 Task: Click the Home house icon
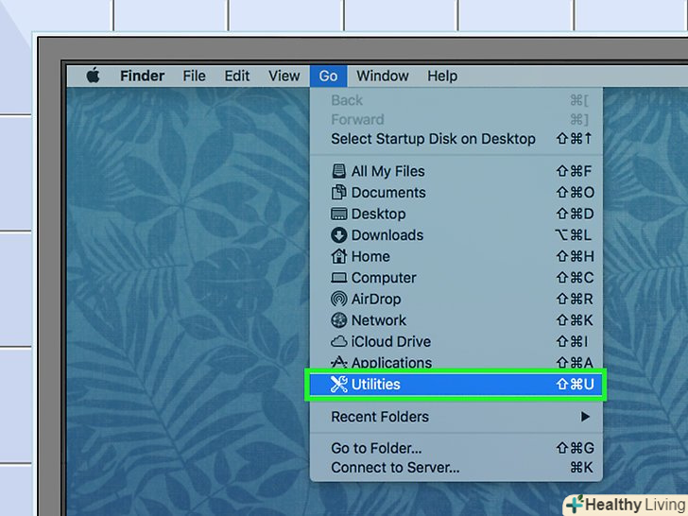[338, 256]
